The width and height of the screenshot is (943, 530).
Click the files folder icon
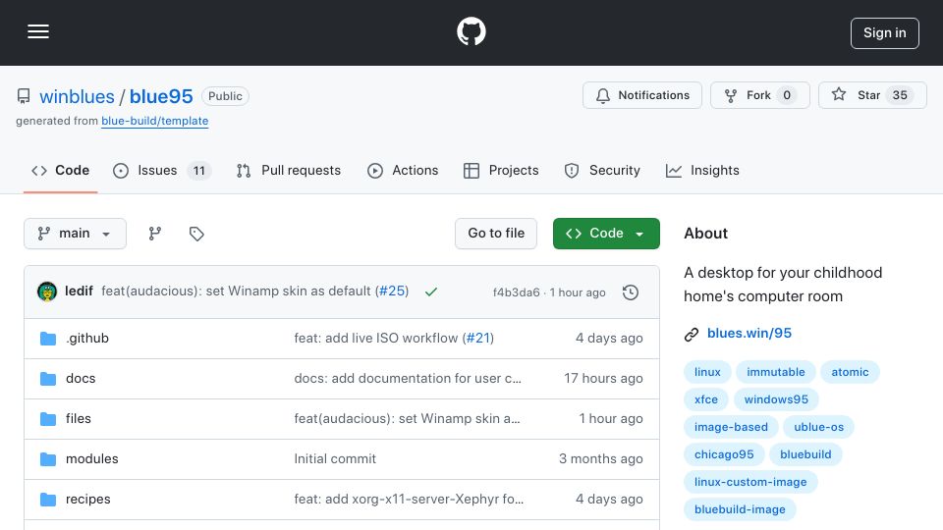[48, 419]
